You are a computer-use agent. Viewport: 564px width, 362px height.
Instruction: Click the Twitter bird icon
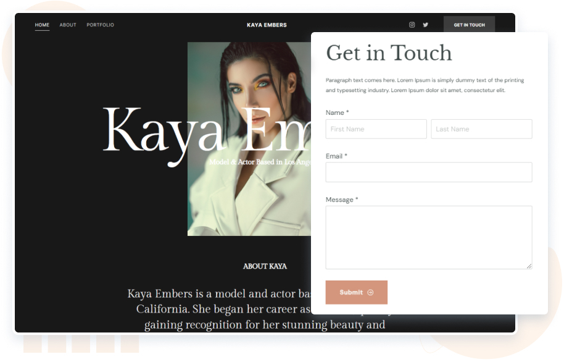click(x=425, y=25)
